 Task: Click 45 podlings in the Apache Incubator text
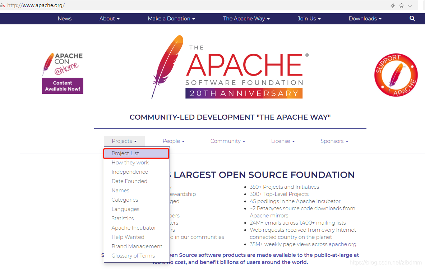click(295, 201)
